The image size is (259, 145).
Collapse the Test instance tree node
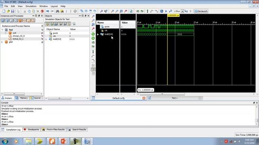coord(2,30)
